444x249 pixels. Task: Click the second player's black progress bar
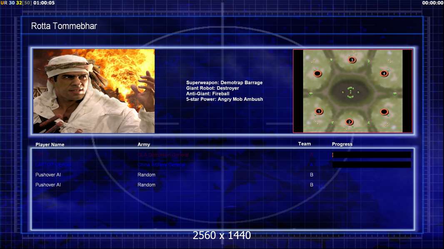[372, 165]
